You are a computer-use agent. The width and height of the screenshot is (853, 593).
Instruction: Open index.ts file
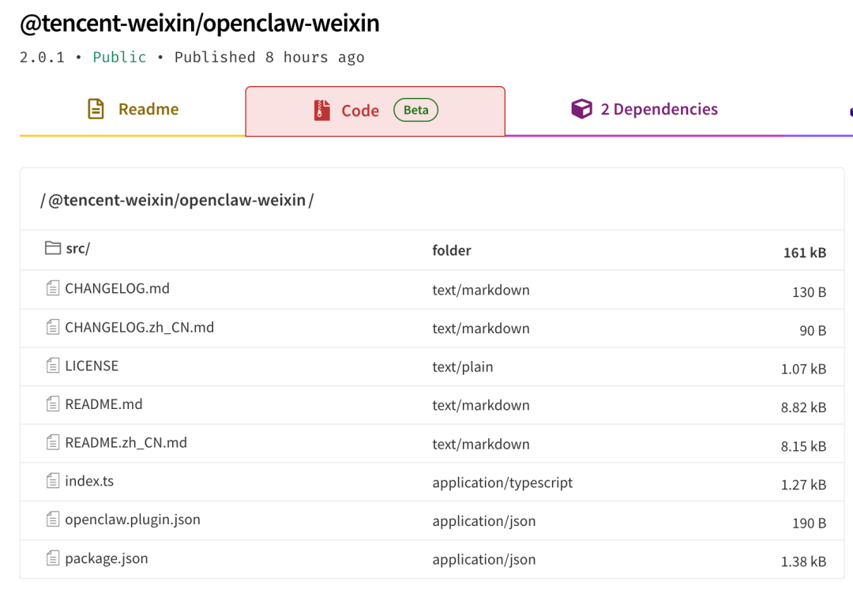coord(89,481)
